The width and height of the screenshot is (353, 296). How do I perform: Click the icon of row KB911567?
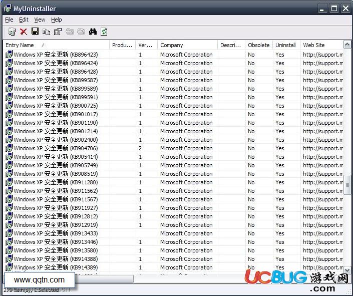pyautogui.click(x=9, y=199)
